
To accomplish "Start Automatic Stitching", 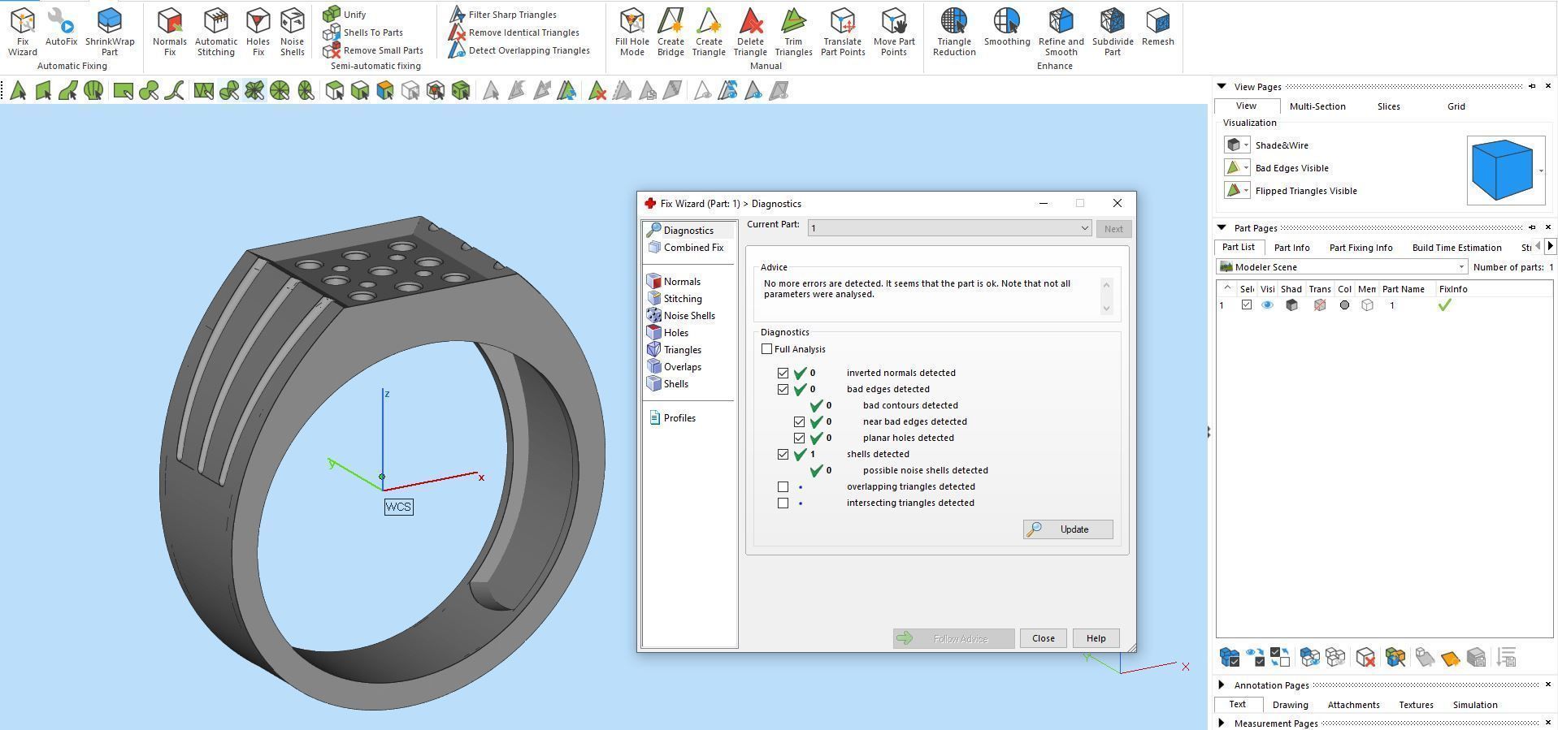I will pyautogui.click(x=216, y=32).
